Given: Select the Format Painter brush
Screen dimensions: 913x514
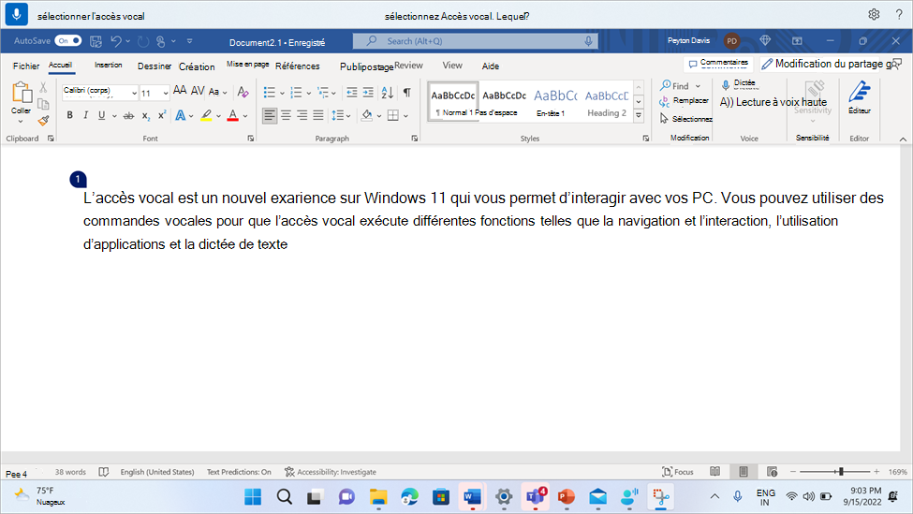Looking at the screenshot, I should pos(43,121).
